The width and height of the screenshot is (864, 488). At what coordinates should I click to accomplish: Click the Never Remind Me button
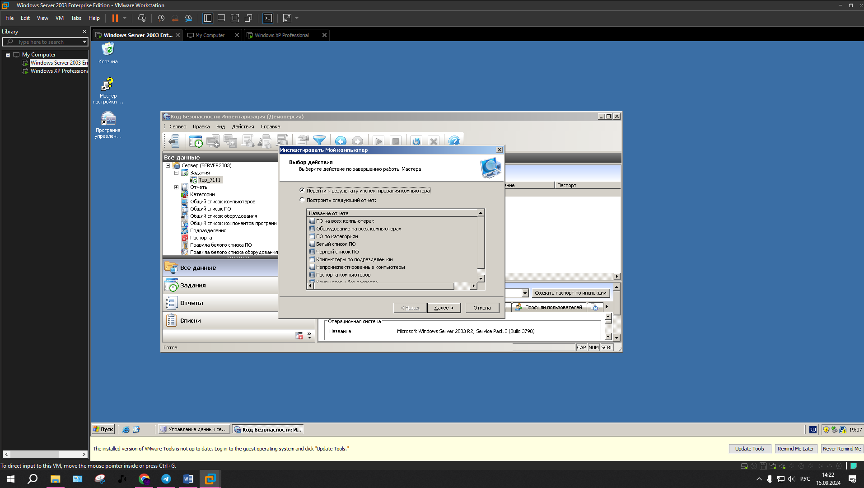(841, 449)
